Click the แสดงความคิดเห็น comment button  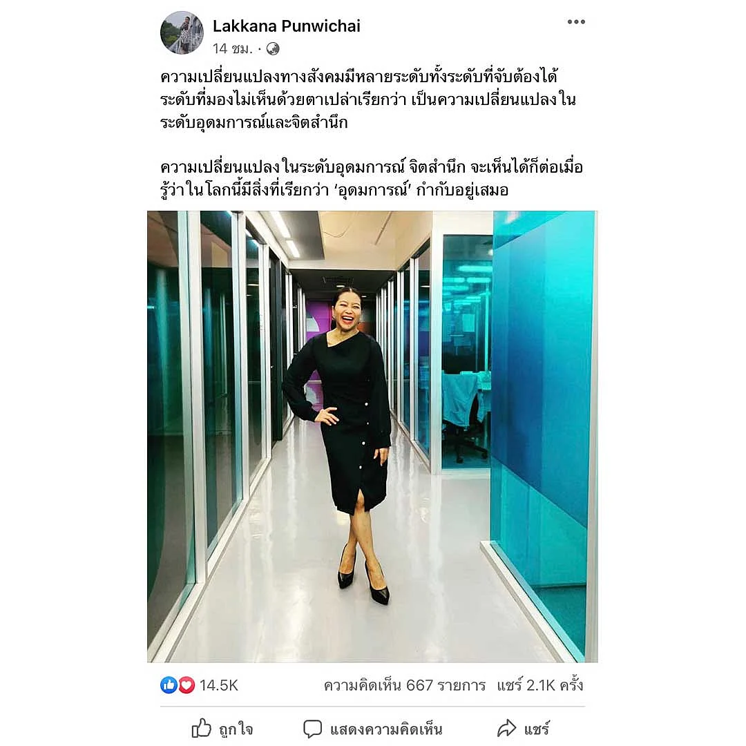pyautogui.click(x=373, y=729)
